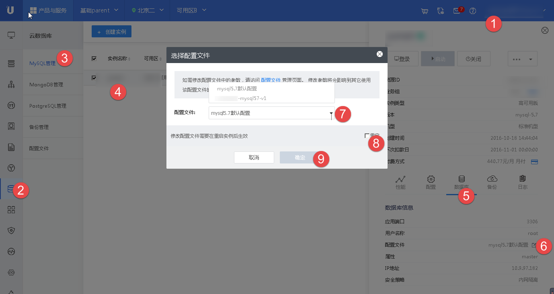Click the UCloud logo icon

[x=10, y=10]
